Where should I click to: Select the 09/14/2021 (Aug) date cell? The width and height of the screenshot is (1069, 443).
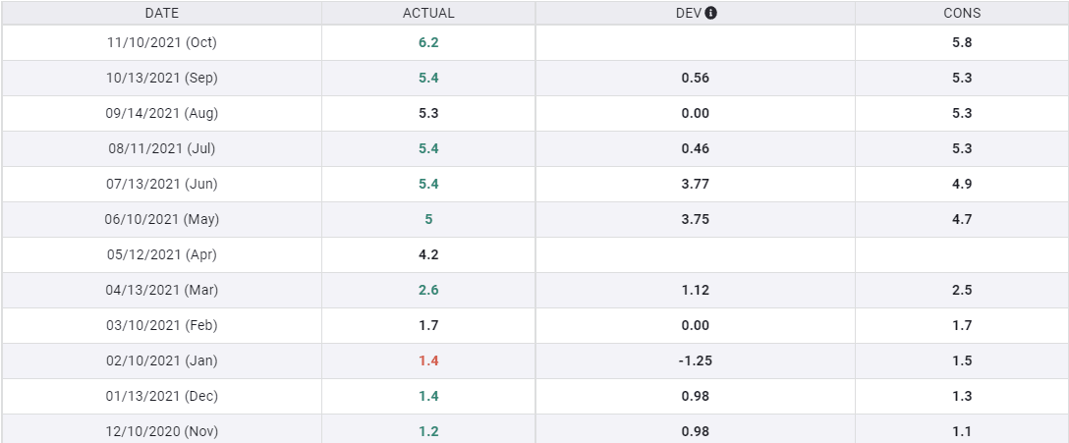162,114
